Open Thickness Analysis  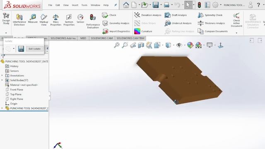pyautogui.click(x=211, y=23)
